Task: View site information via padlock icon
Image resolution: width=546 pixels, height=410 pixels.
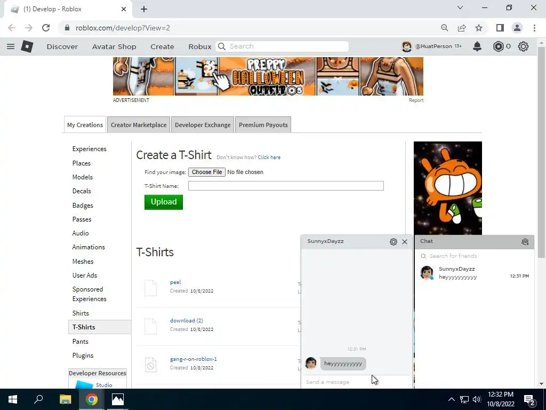Action: (67, 28)
